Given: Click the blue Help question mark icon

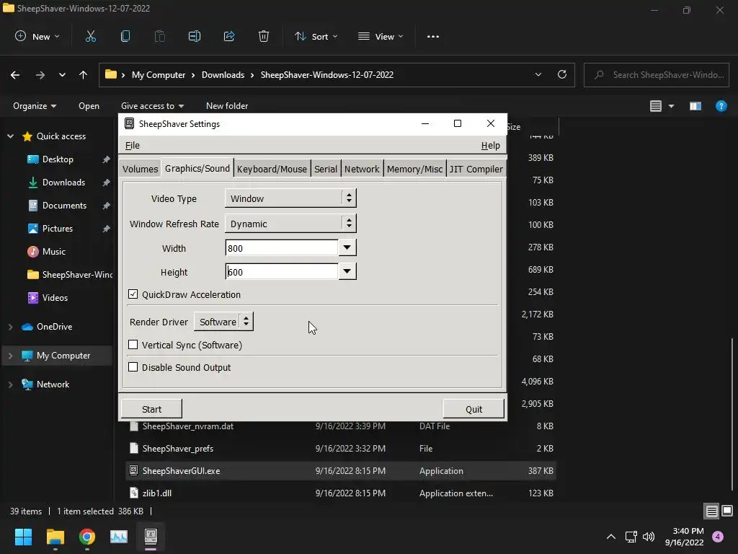Looking at the screenshot, I should (x=721, y=106).
